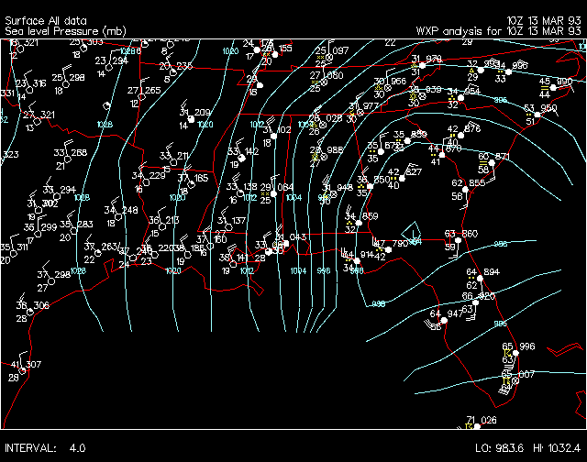Click the INTERVAL 4.0 text

(x=46, y=449)
